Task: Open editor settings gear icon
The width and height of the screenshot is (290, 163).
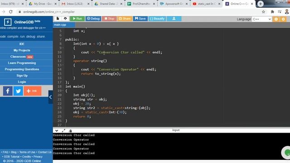Action: [283, 19]
